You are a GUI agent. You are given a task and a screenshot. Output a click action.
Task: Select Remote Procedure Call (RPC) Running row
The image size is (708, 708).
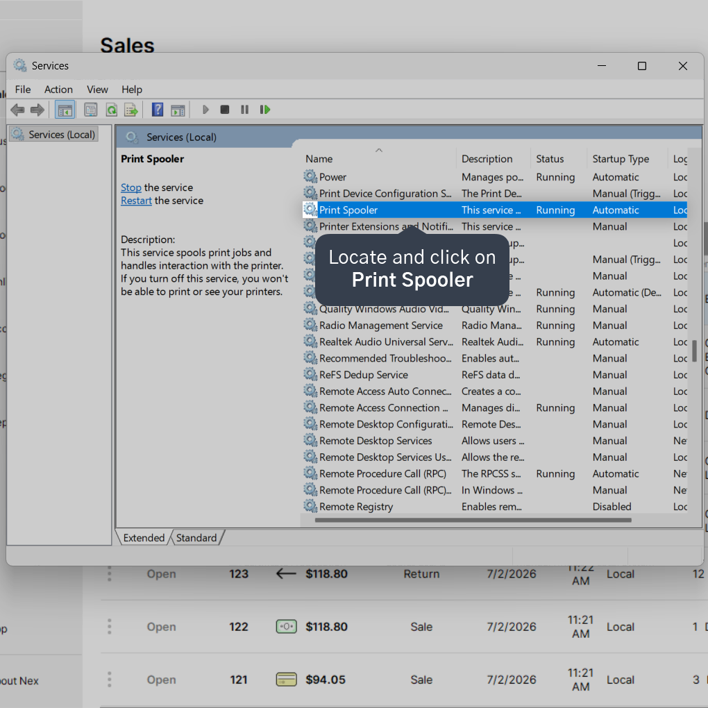495,473
